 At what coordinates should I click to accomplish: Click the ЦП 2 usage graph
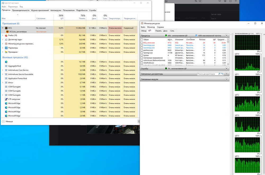tap(247, 104)
